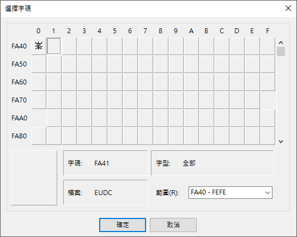Image resolution: width=297 pixels, height=237 pixels.
Task: Select the cell in row FAA0, column 1
Action: pyautogui.click(x=54, y=118)
